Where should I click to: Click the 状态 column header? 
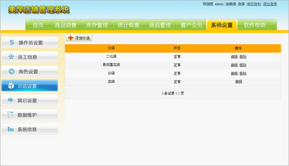[177, 48]
